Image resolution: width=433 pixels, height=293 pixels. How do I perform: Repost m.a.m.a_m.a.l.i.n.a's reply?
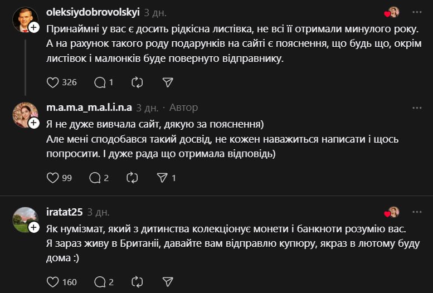point(132,178)
